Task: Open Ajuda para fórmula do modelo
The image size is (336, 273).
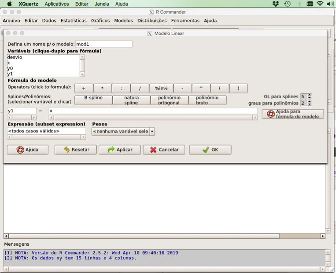Action: coord(293,114)
